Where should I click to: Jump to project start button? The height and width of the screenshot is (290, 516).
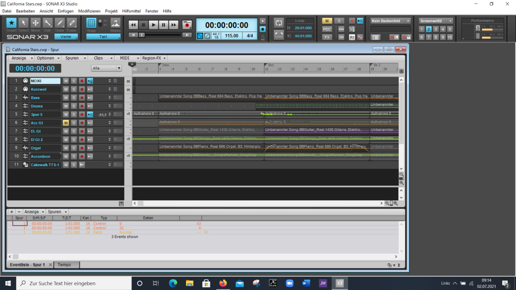[x=133, y=35]
